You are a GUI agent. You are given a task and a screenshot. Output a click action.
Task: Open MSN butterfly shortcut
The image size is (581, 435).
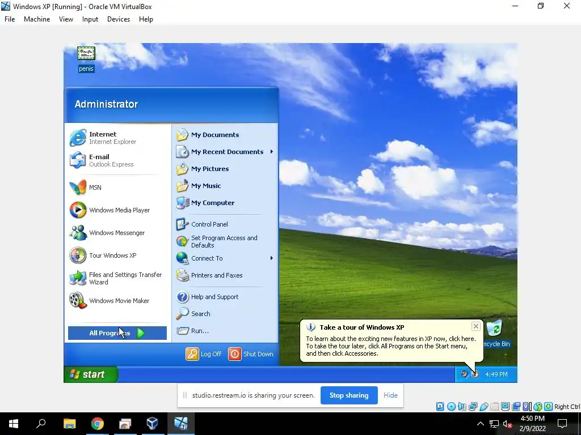pos(118,187)
